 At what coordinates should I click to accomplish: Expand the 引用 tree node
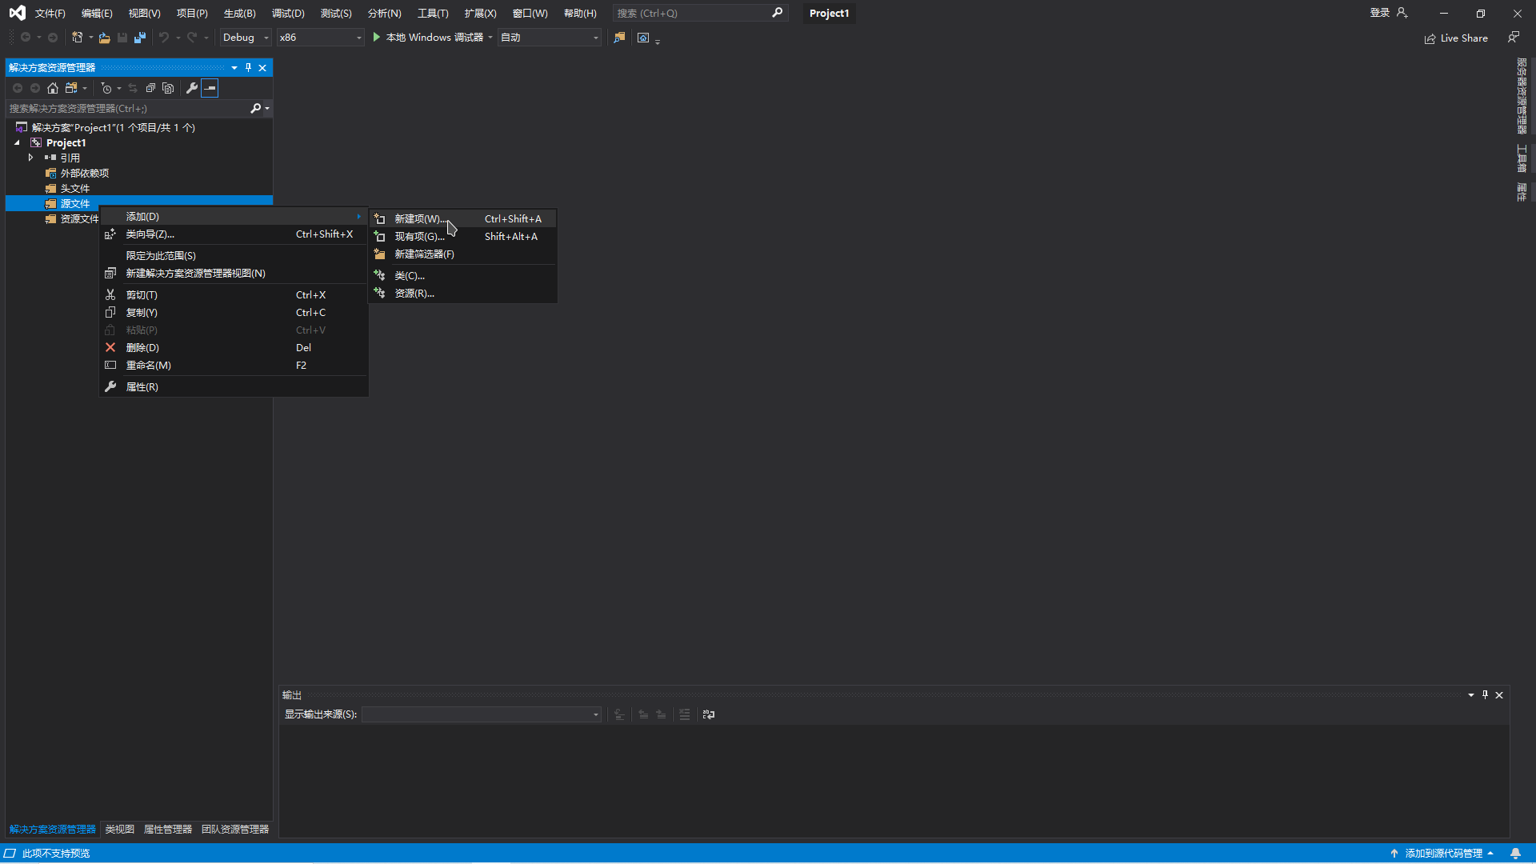tap(30, 158)
